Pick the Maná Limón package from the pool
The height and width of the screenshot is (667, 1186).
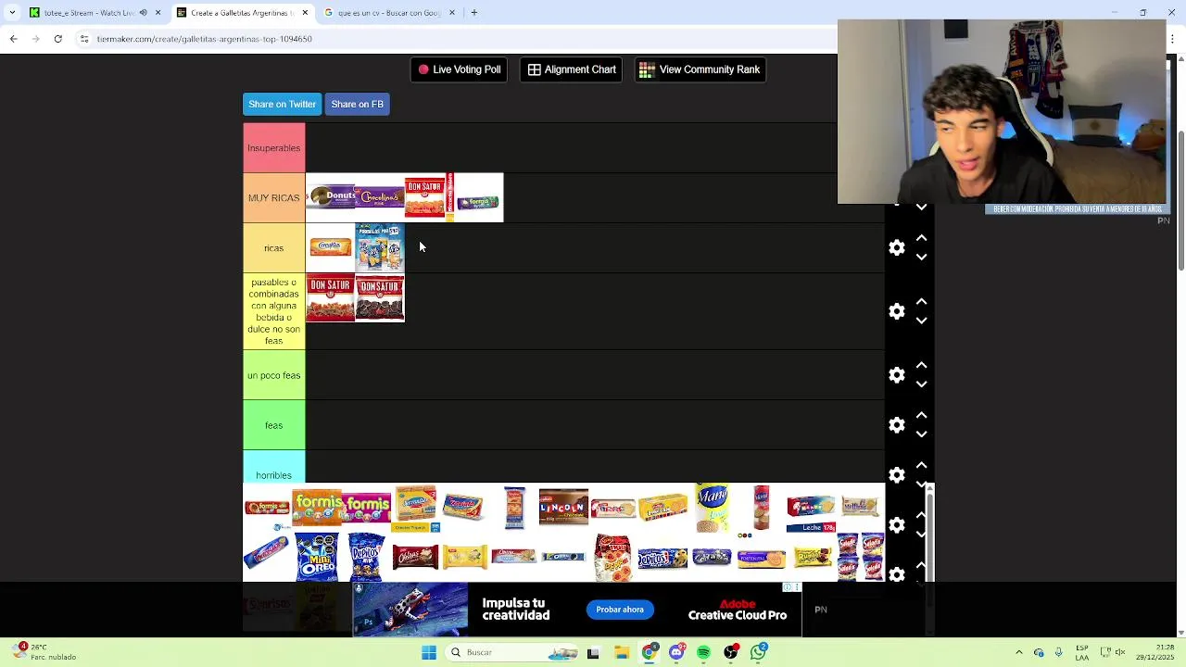(712, 508)
